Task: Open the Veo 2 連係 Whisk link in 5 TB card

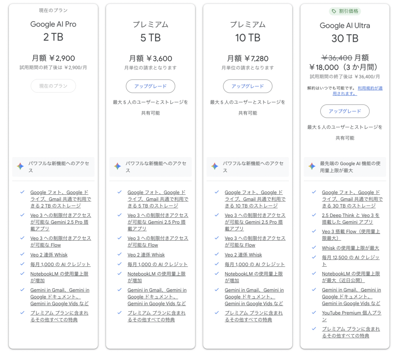Action: (x=146, y=255)
